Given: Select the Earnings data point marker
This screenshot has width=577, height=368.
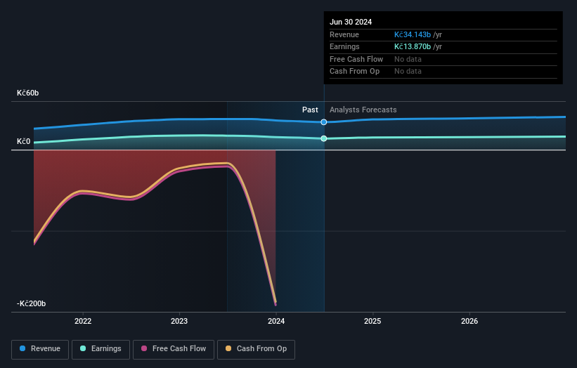Looking at the screenshot, I should [x=323, y=138].
